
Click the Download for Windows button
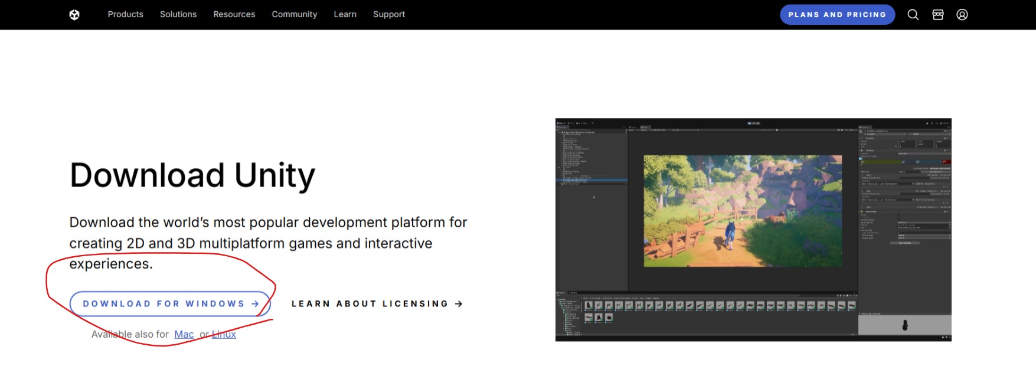pyautogui.click(x=170, y=303)
